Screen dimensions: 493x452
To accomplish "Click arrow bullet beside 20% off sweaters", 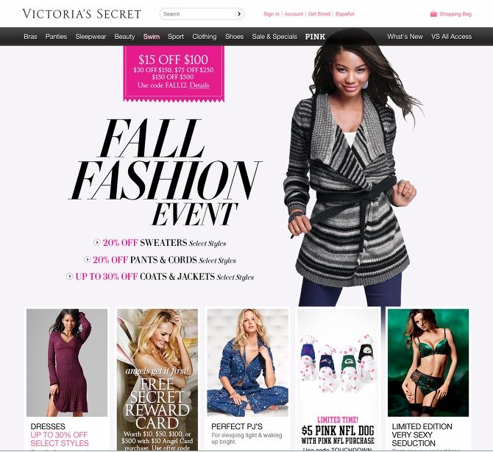I will pos(97,242).
